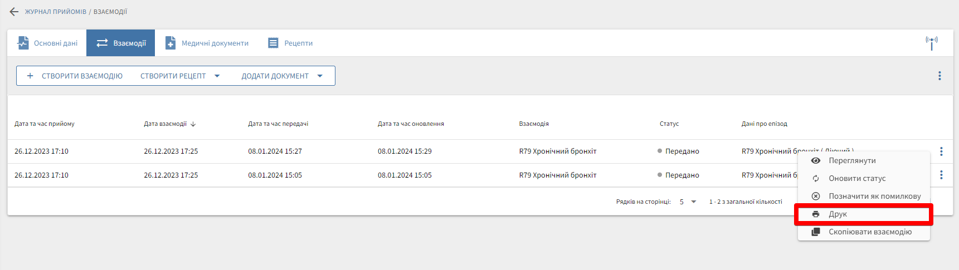Switch to the Медичні документи tab

pos(207,43)
